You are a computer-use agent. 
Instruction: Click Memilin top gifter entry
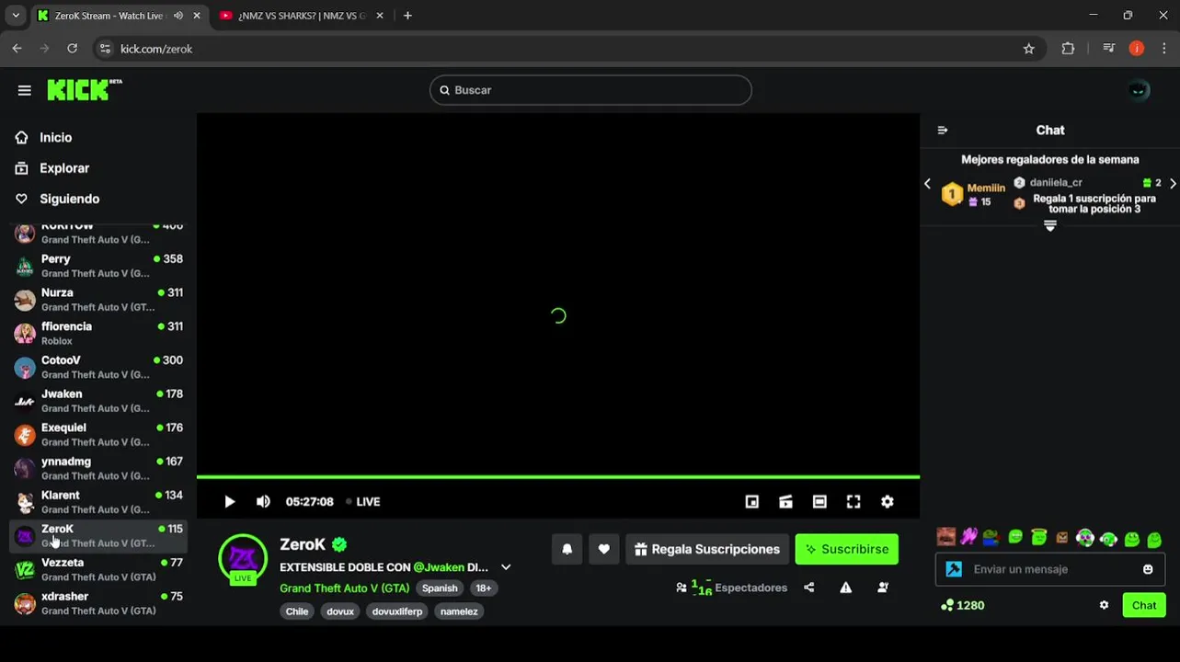(974, 194)
